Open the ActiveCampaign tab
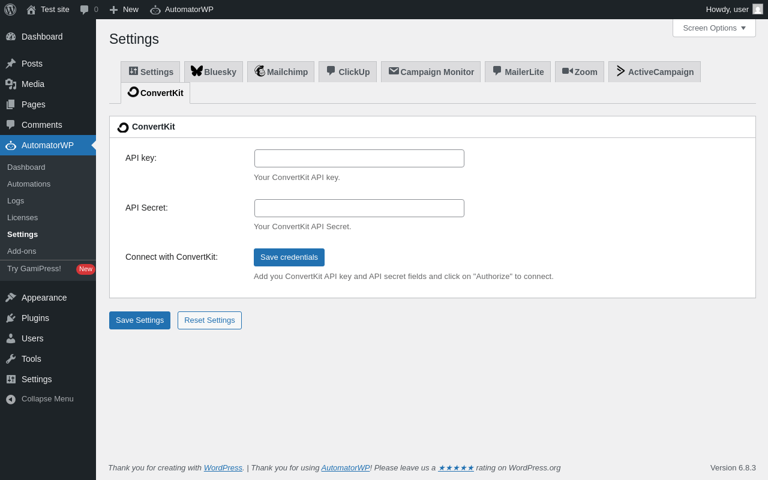The image size is (768, 480). 654,72
